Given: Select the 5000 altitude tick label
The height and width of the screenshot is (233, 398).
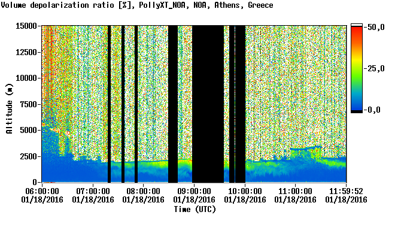Looking at the screenshot, I should pyautogui.click(x=28, y=130).
